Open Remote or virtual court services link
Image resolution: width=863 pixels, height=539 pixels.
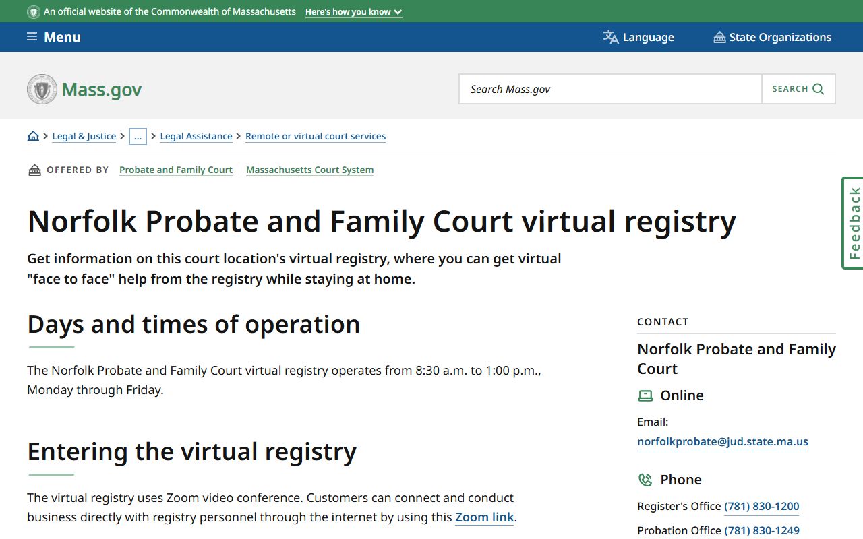tap(316, 136)
